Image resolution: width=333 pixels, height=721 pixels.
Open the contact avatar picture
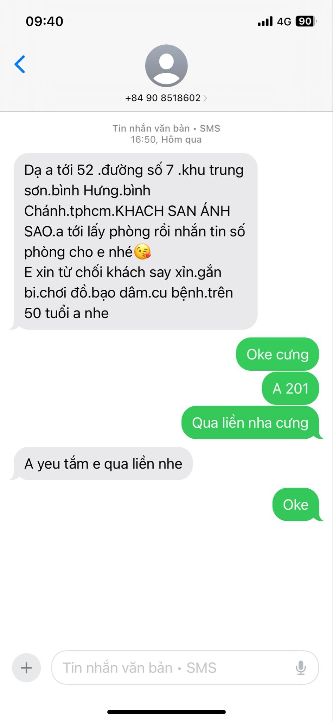pyautogui.click(x=166, y=66)
